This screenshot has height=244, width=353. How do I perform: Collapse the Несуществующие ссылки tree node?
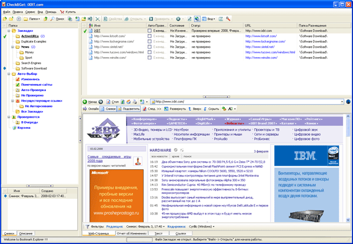click(12, 101)
